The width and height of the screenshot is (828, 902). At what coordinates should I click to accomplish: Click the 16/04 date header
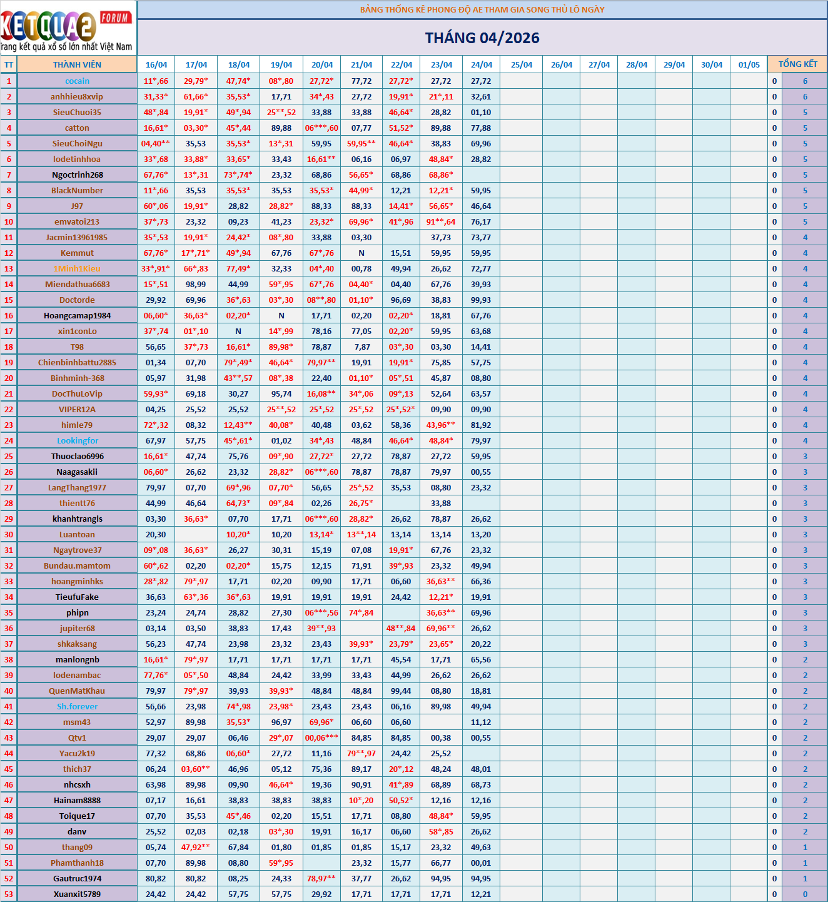click(x=156, y=64)
